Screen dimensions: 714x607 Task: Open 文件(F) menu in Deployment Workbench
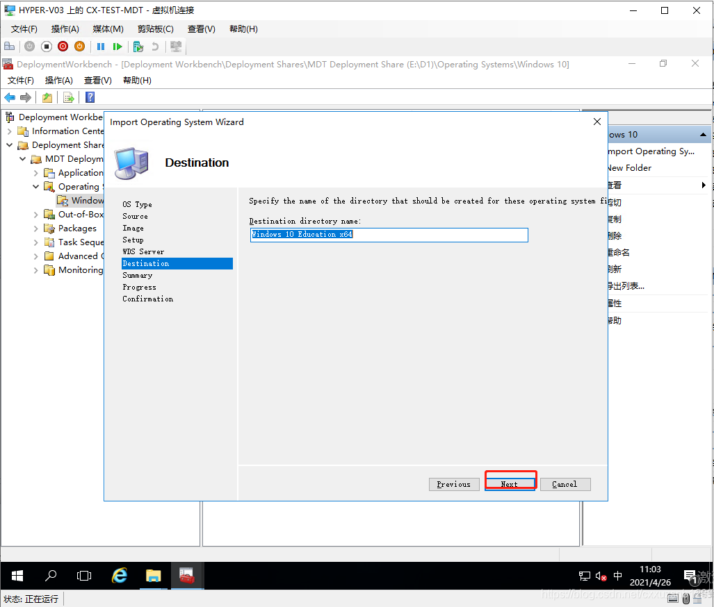tap(20, 81)
